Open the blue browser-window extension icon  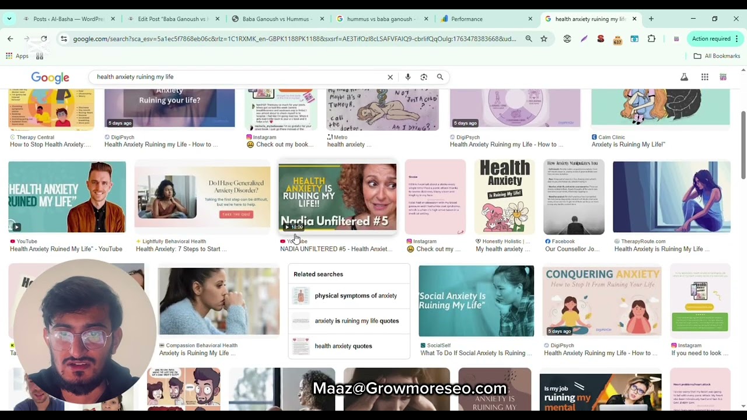(634, 38)
